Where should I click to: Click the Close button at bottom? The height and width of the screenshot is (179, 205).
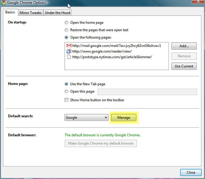point(191,172)
